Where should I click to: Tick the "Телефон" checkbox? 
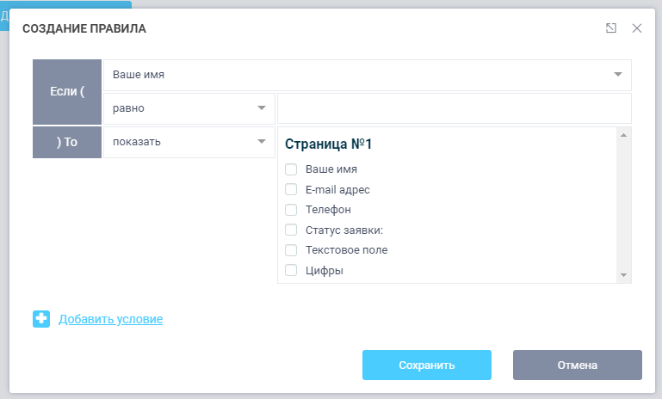click(x=291, y=209)
